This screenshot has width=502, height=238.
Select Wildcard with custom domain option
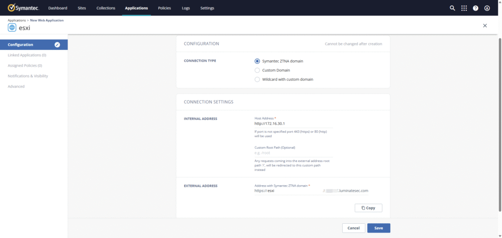pyautogui.click(x=257, y=79)
